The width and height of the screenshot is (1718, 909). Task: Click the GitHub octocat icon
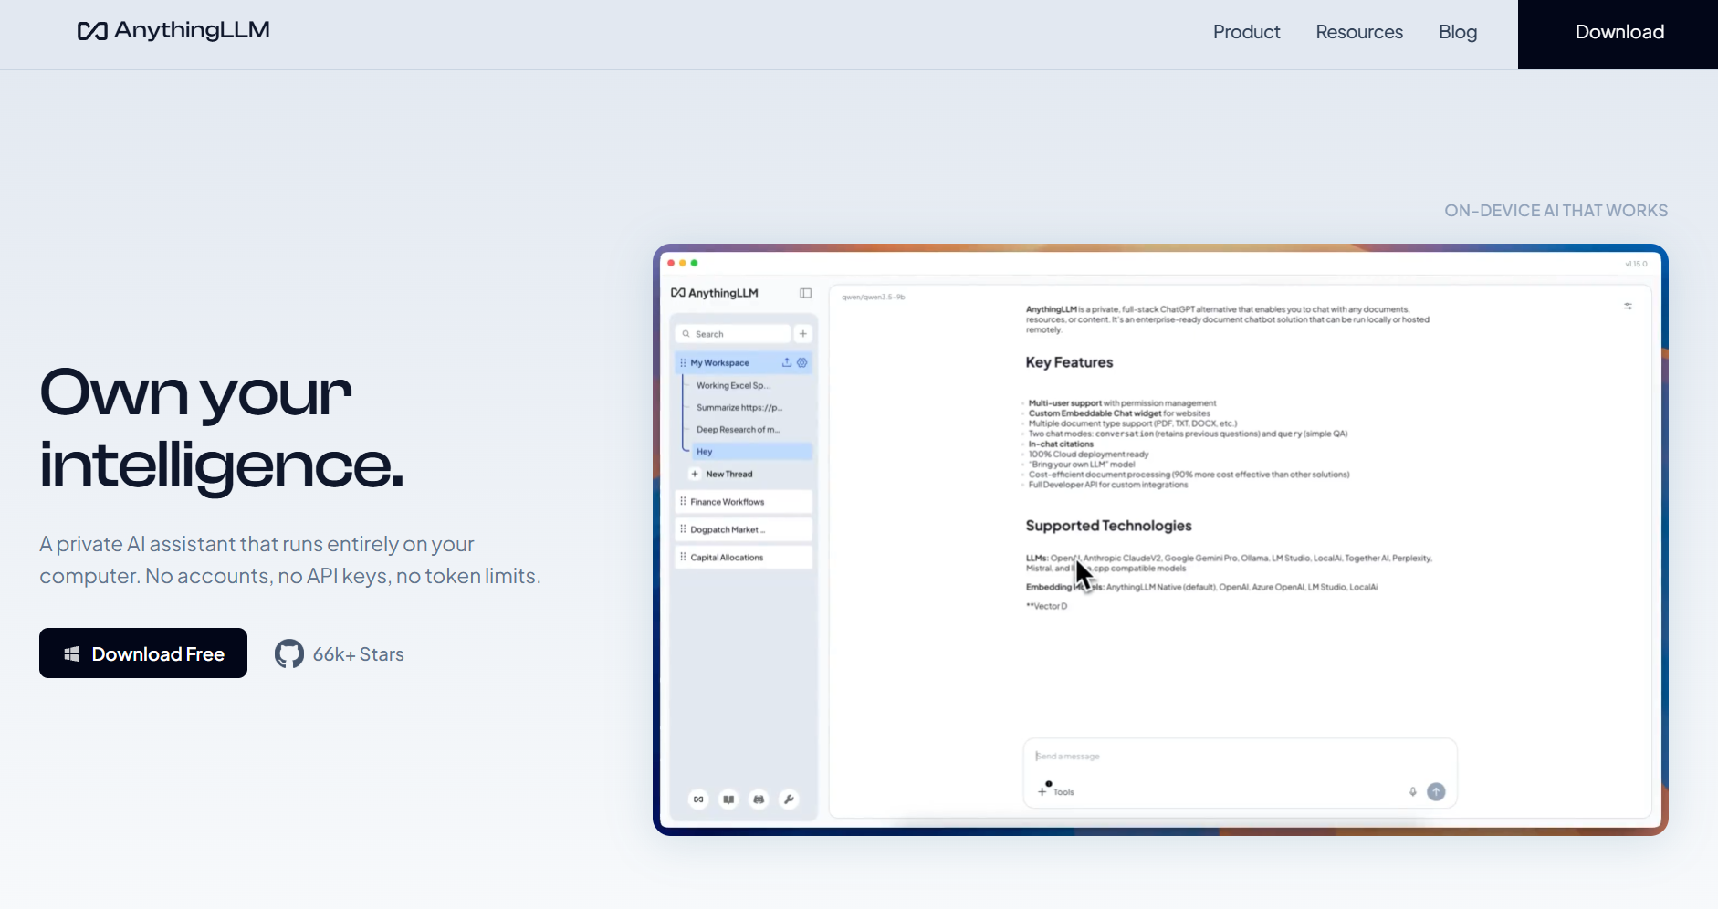(289, 654)
